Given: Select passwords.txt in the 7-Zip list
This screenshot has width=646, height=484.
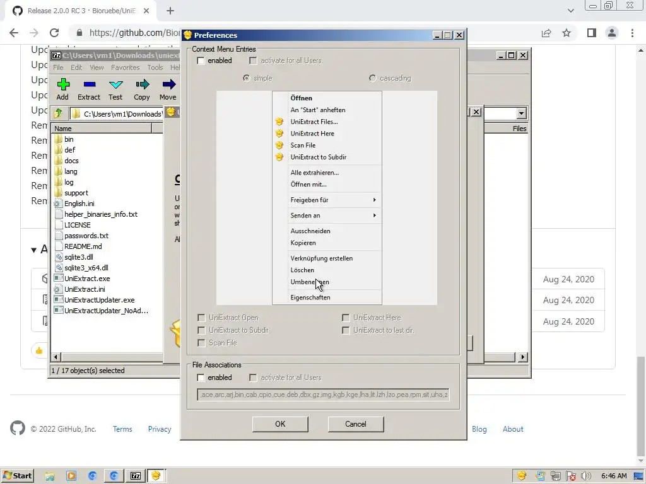Looking at the screenshot, I should click(86, 236).
